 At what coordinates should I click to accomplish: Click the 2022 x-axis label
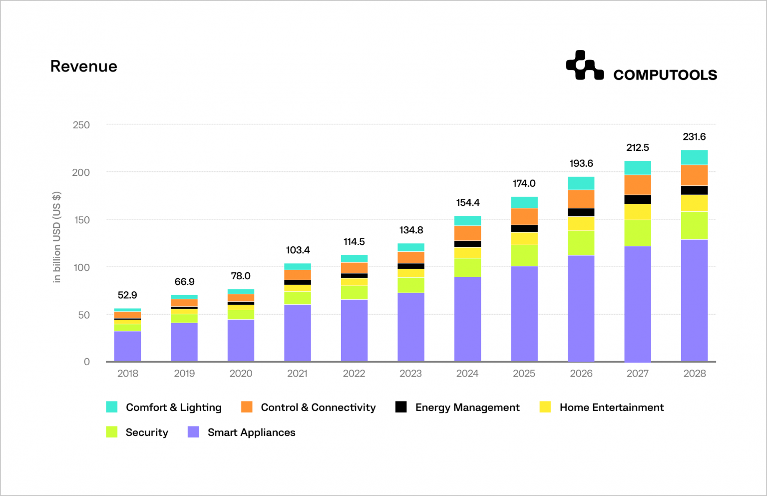coord(354,373)
